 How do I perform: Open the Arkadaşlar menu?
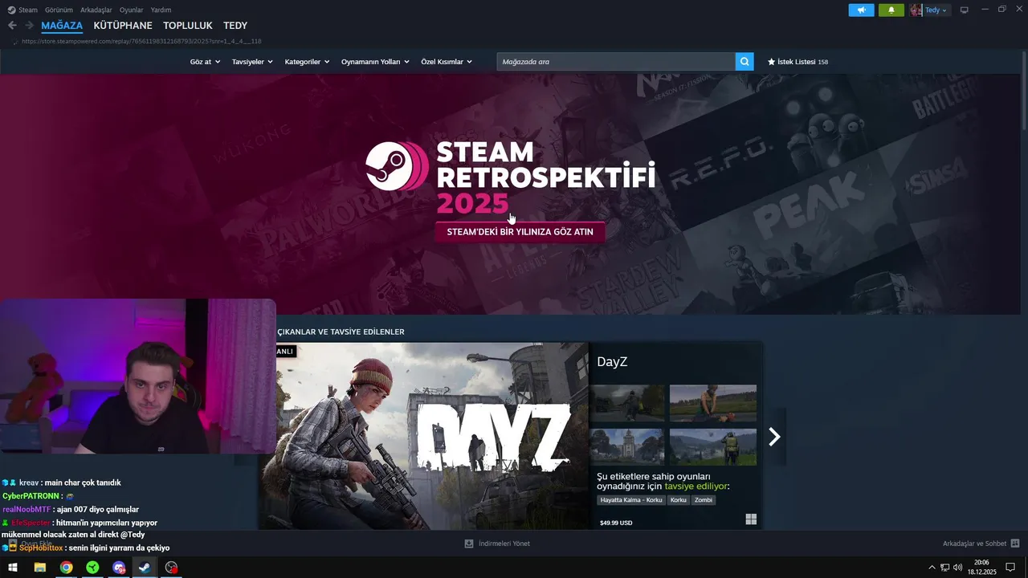tap(96, 10)
